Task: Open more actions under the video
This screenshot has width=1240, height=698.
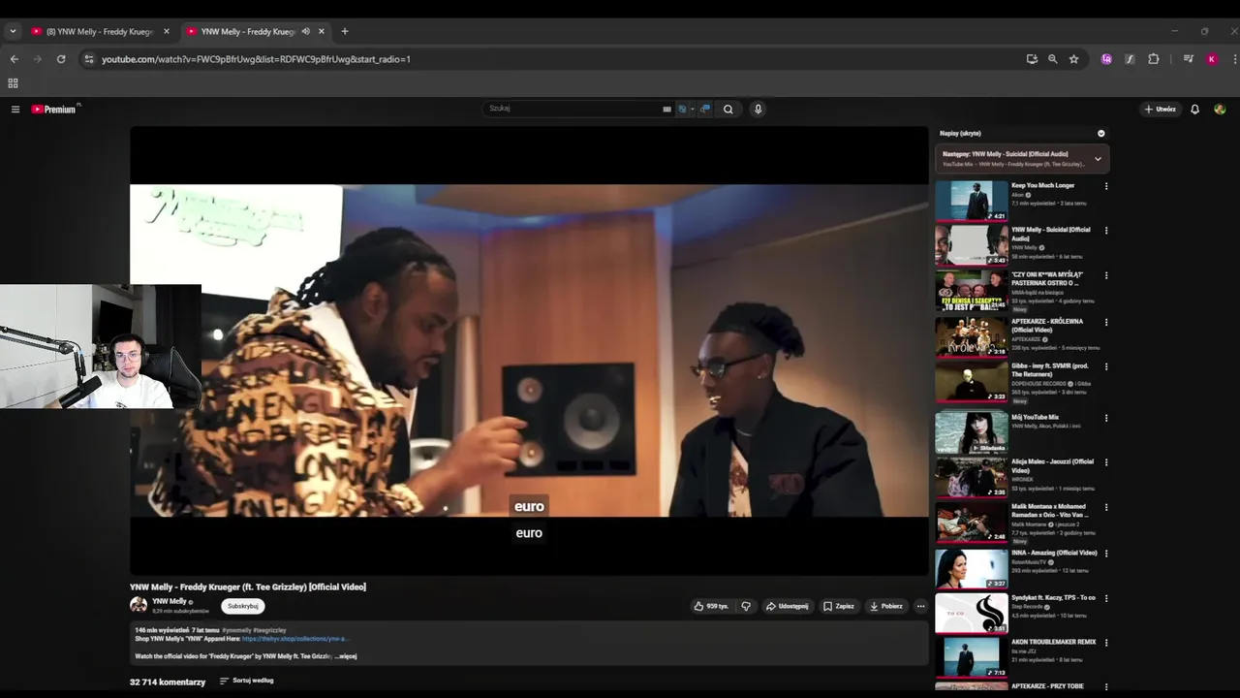Action: [920, 606]
